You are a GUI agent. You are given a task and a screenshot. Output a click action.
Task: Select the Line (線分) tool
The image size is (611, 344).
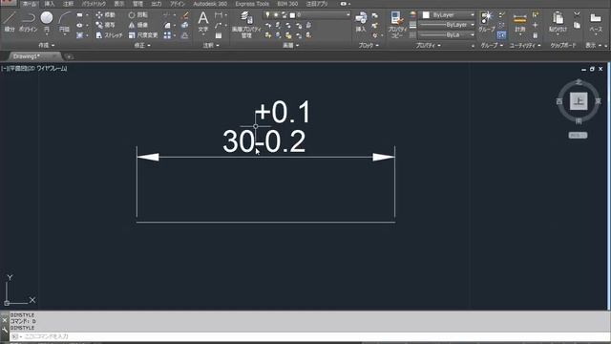click(x=10, y=21)
